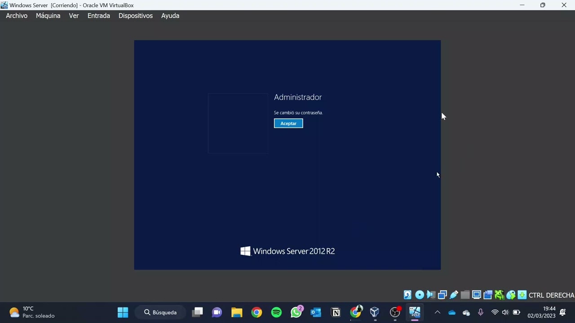Open the Ver menu
The height and width of the screenshot is (323, 575).
click(x=74, y=16)
